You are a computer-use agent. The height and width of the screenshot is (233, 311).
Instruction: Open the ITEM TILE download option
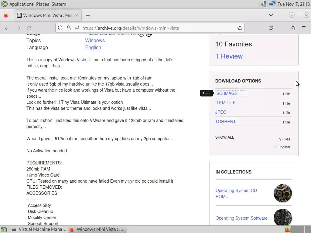pos(225,103)
